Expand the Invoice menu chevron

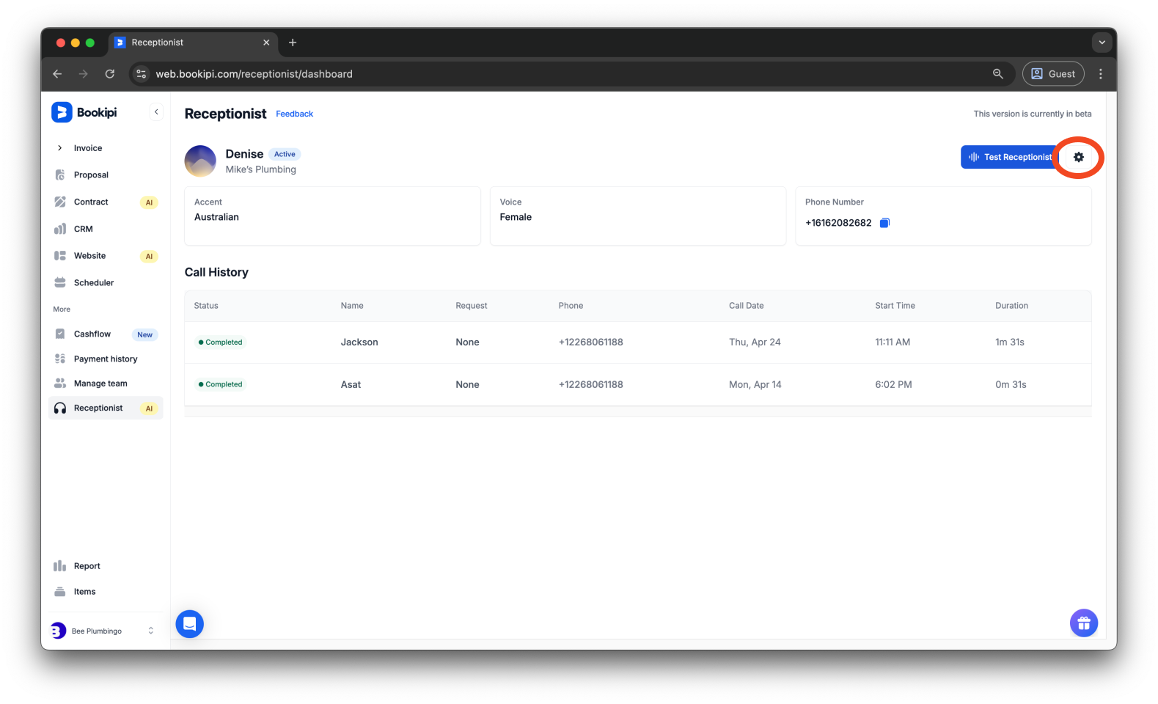coord(59,148)
